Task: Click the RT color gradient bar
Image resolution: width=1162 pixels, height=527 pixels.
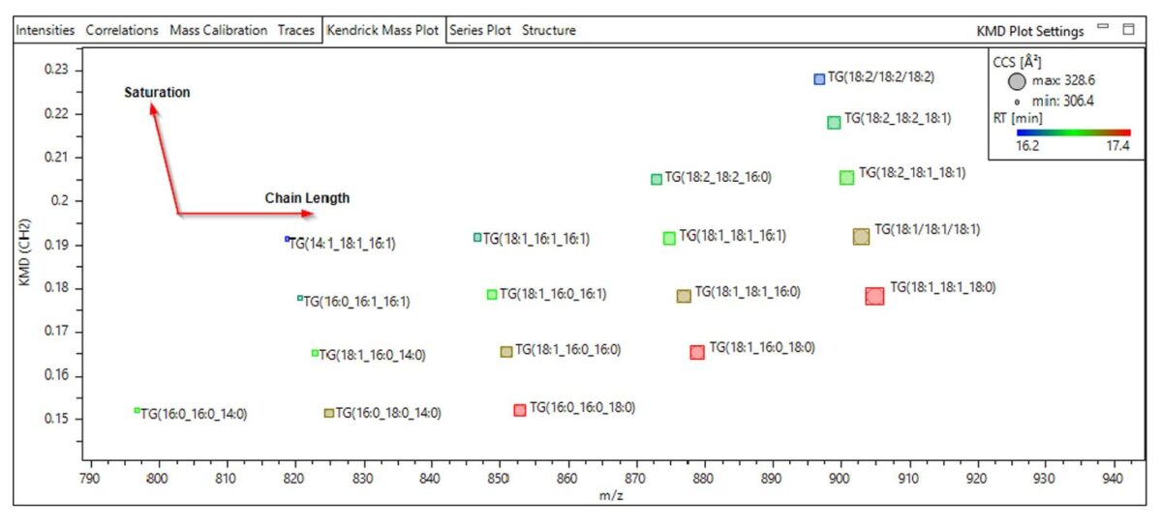Action: tap(1073, 132)
